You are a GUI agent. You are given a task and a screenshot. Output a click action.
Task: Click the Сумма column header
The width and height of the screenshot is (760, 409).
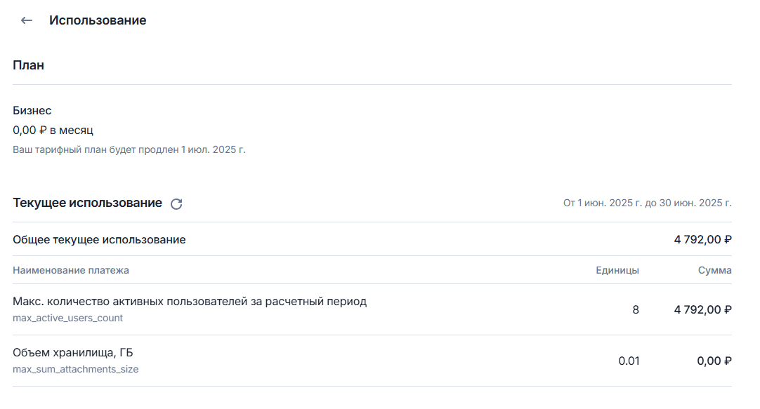pos(714,270)
